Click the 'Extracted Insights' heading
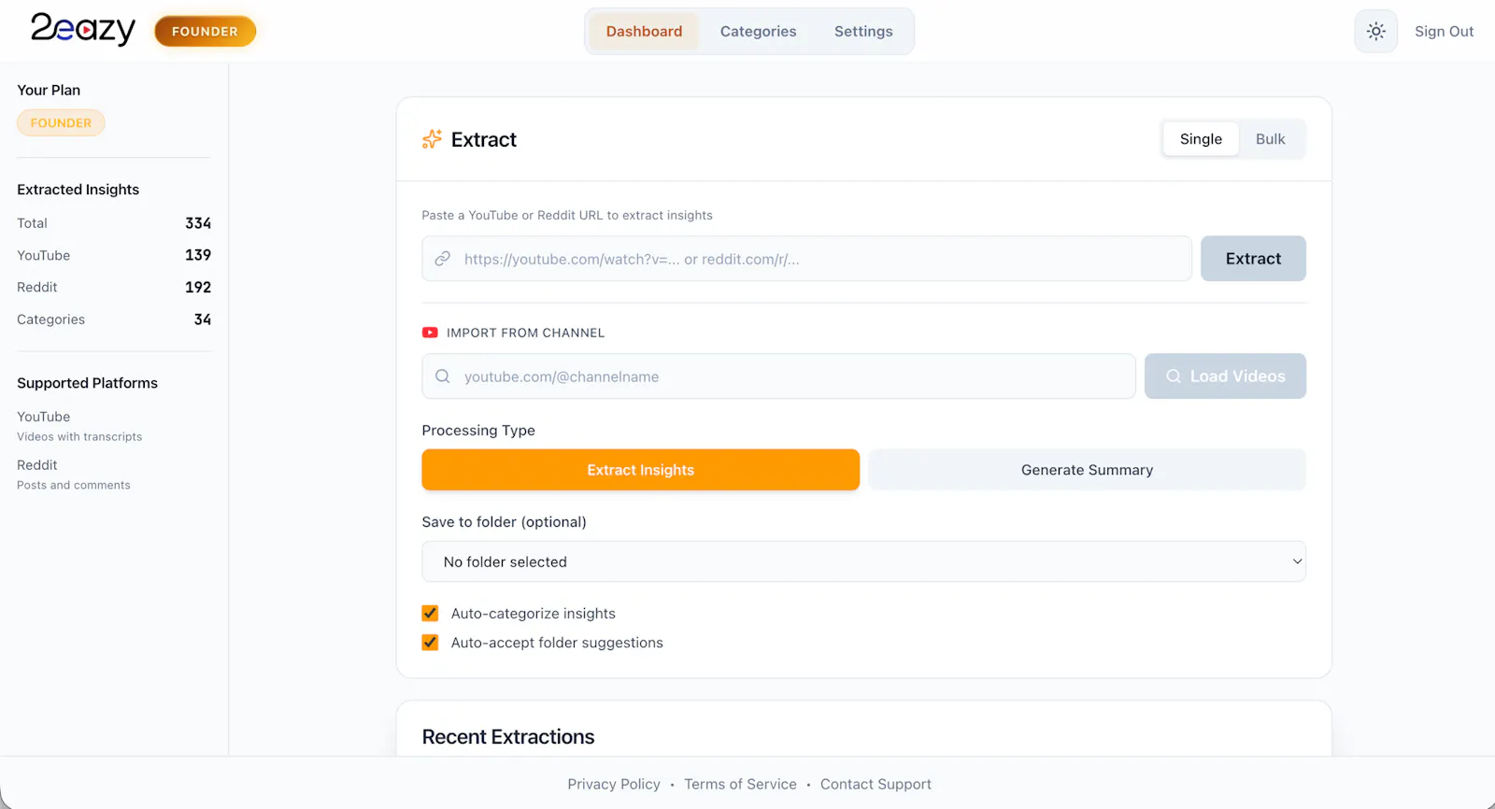Image resolution: width=1495 pixels, height=809 pixels. (x=78, y=190)
